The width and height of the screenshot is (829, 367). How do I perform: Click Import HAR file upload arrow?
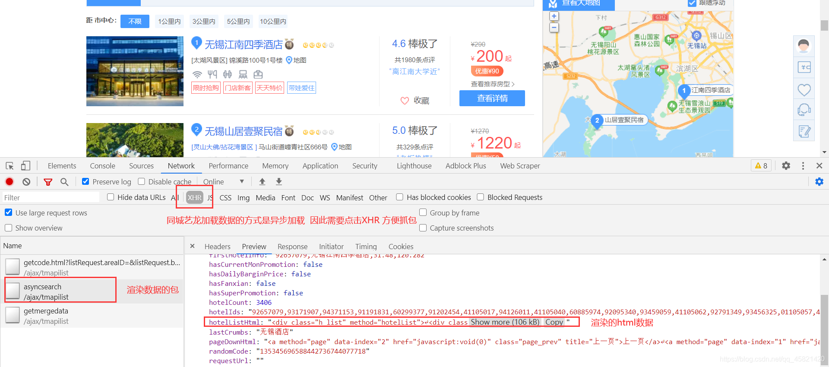click(x=262, y=182)
